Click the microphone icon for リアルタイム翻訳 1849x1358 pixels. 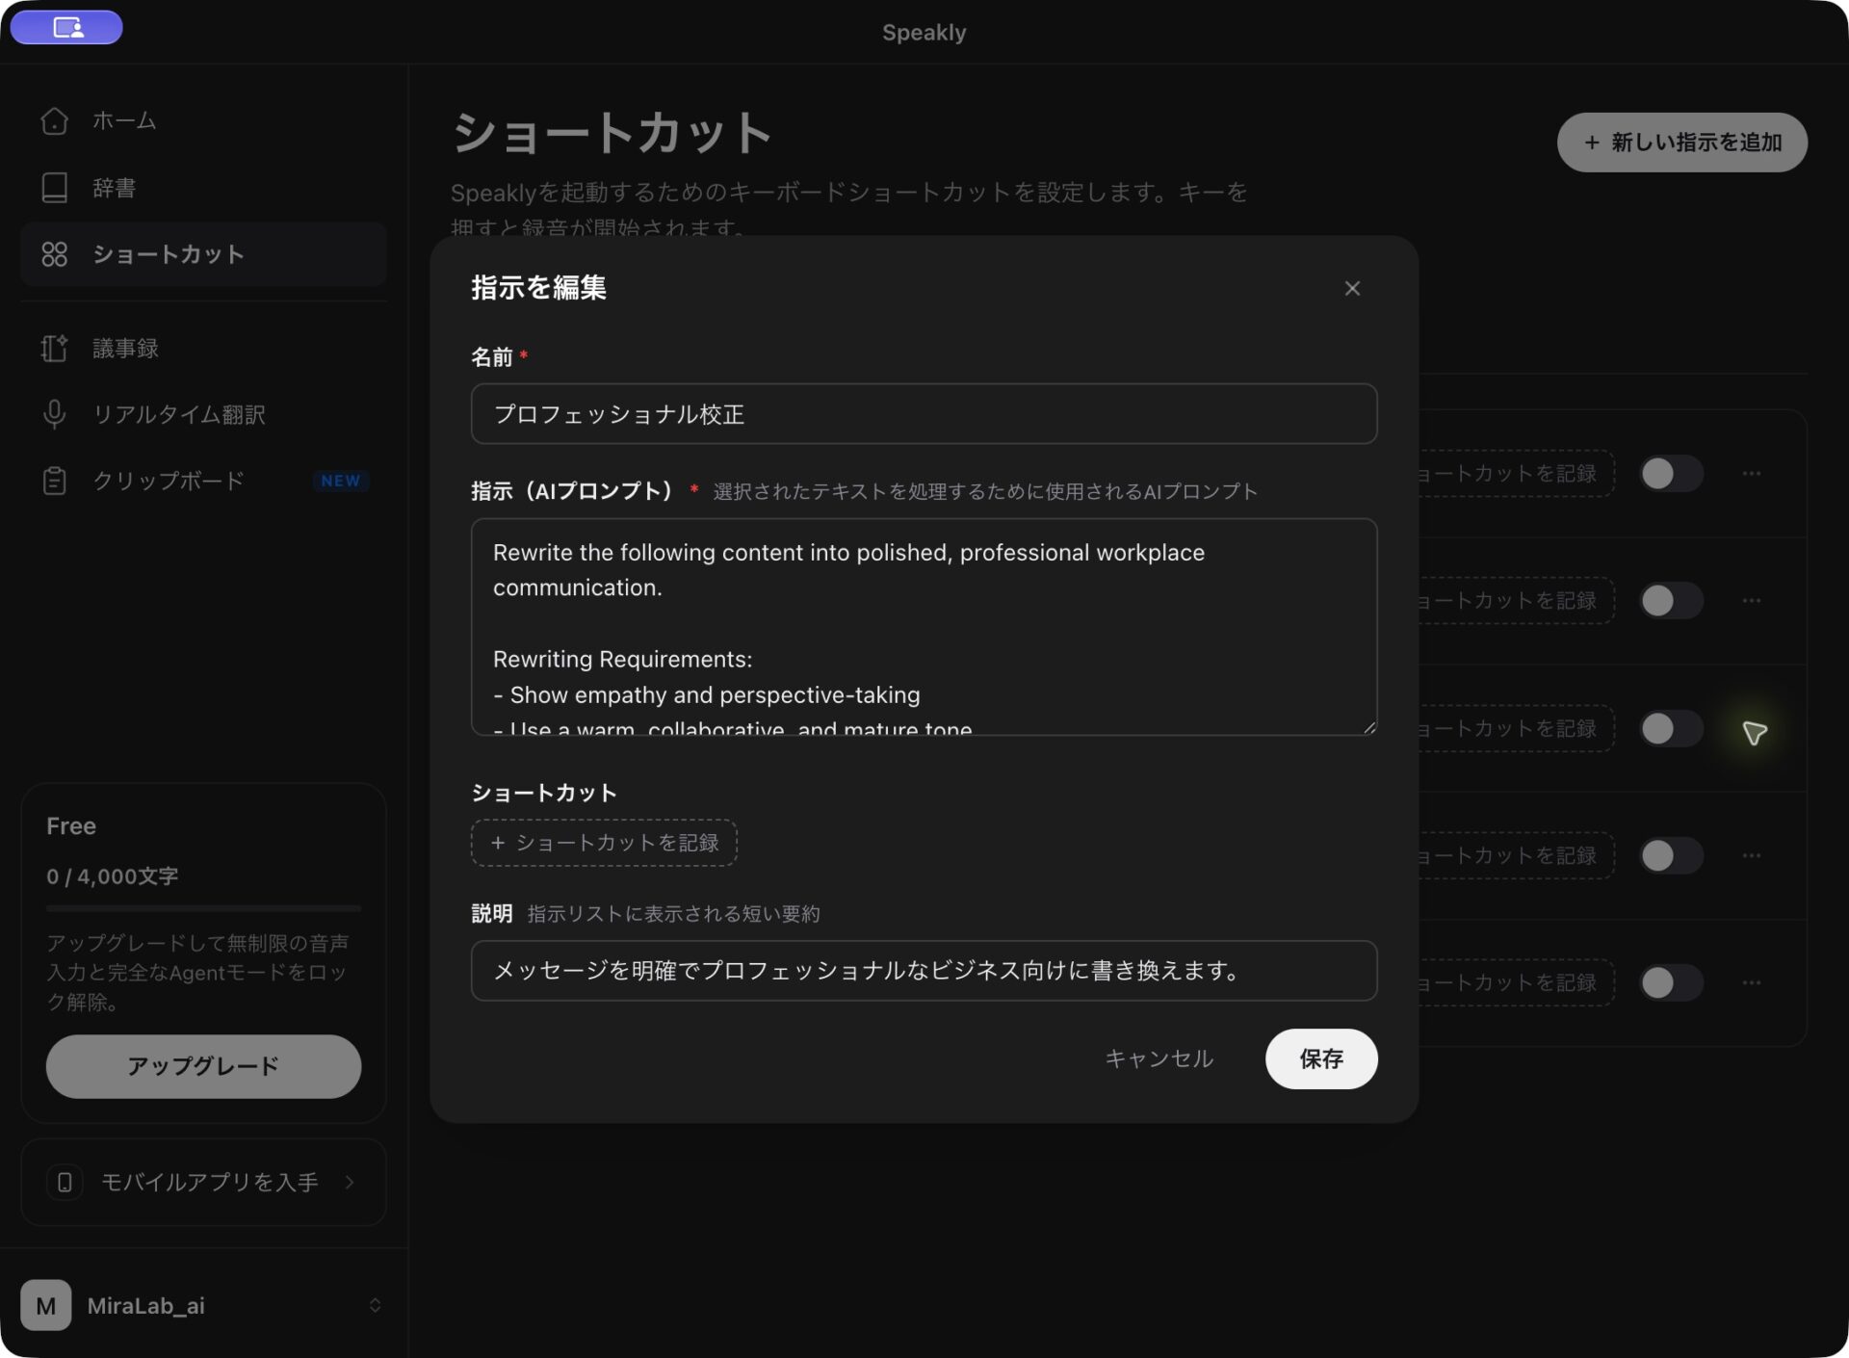tap(54, 414)
